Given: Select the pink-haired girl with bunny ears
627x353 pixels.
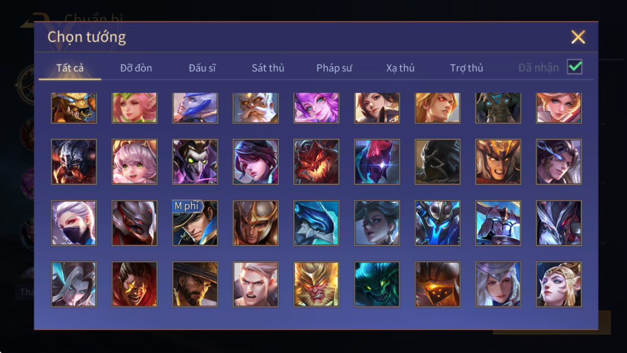Looking at the screenshot, I should coord(134,162).
